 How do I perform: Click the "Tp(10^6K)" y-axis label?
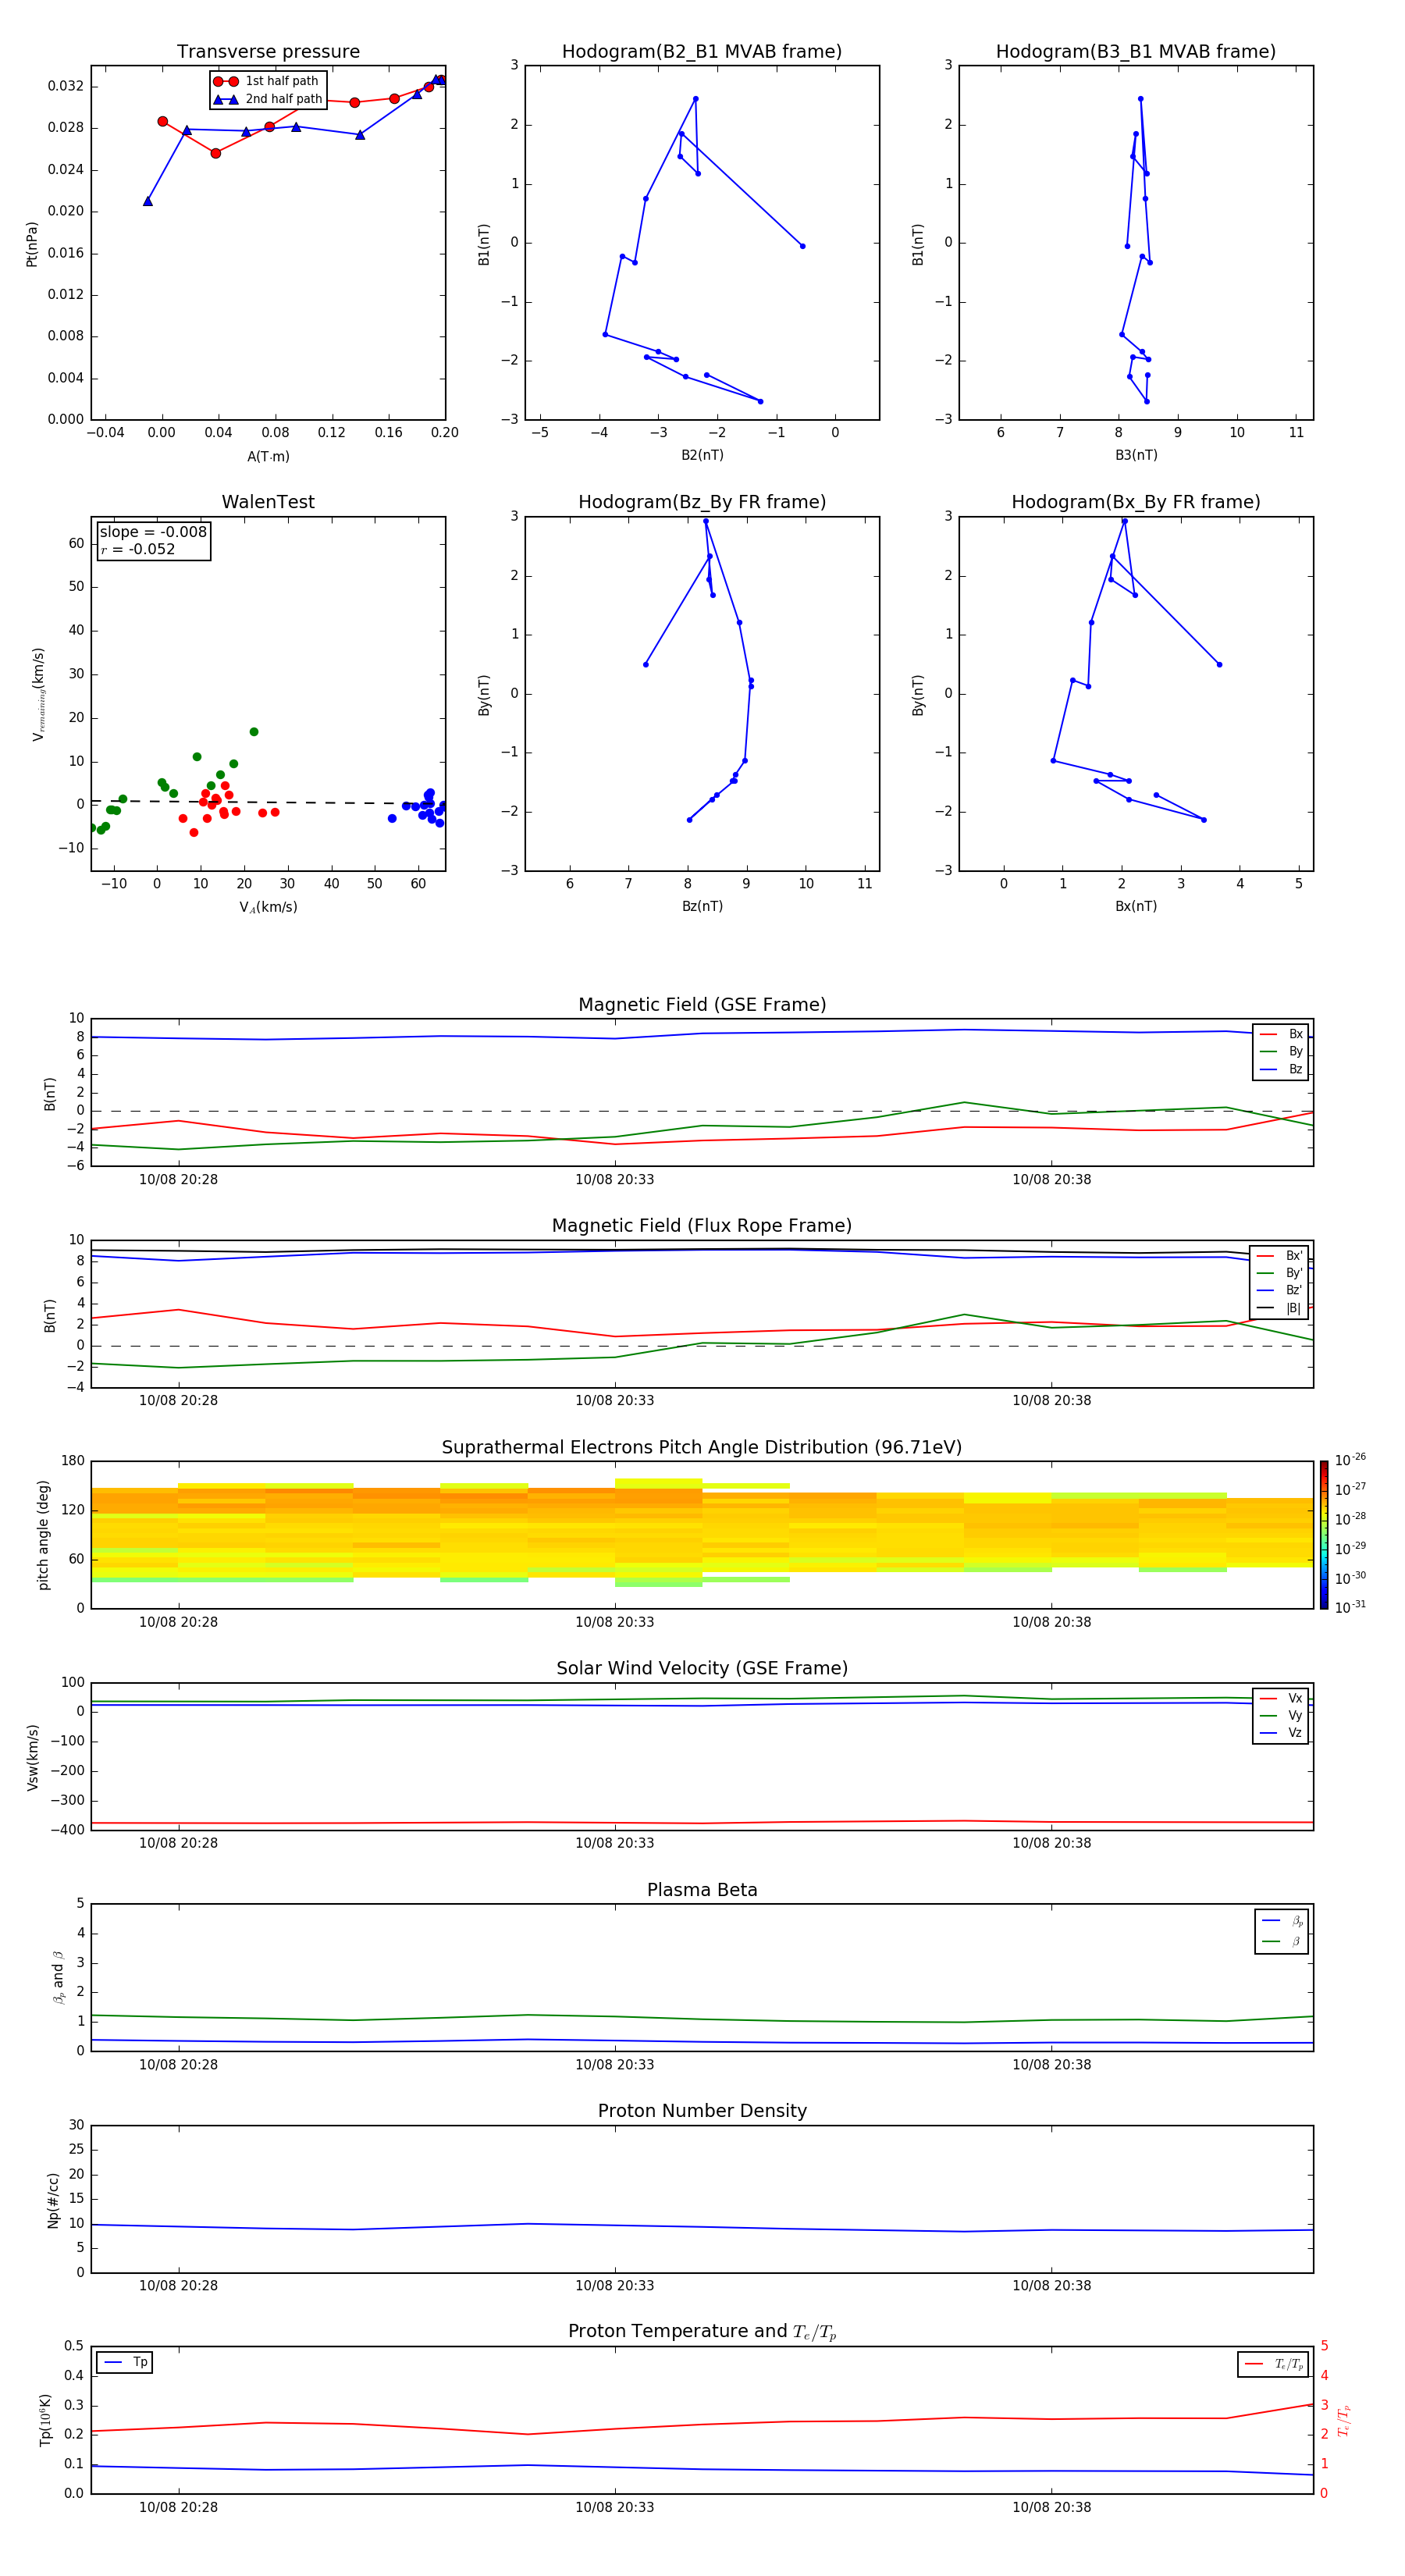tap(45, 2420)
